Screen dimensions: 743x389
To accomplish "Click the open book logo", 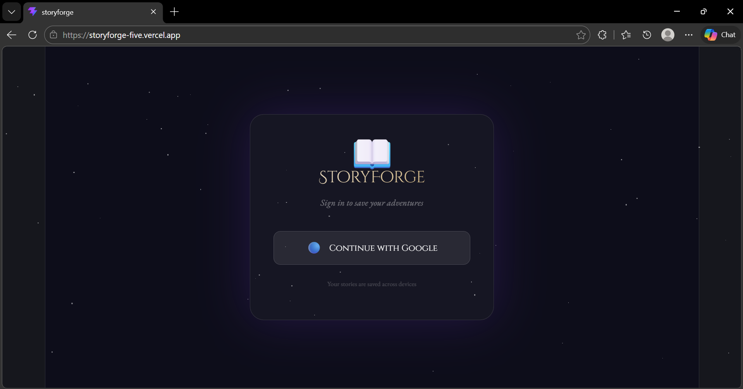I will pos(372,154).
